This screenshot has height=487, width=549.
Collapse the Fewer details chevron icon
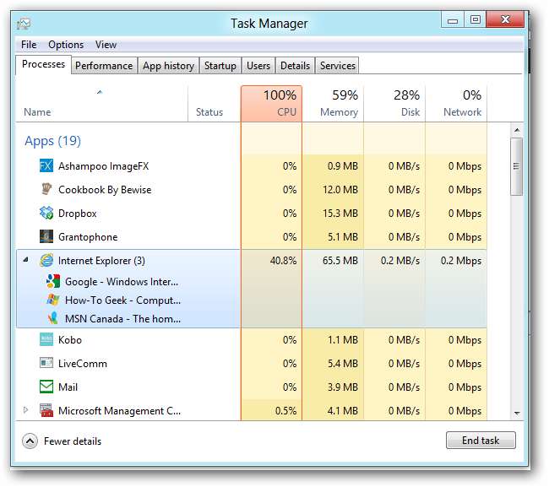coord(30,441)
